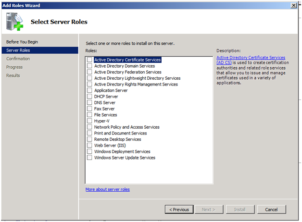Select the Fax Server role label
Image resolution: width=302 pixels, height=222 pixels.
click(x=104, y=109)
